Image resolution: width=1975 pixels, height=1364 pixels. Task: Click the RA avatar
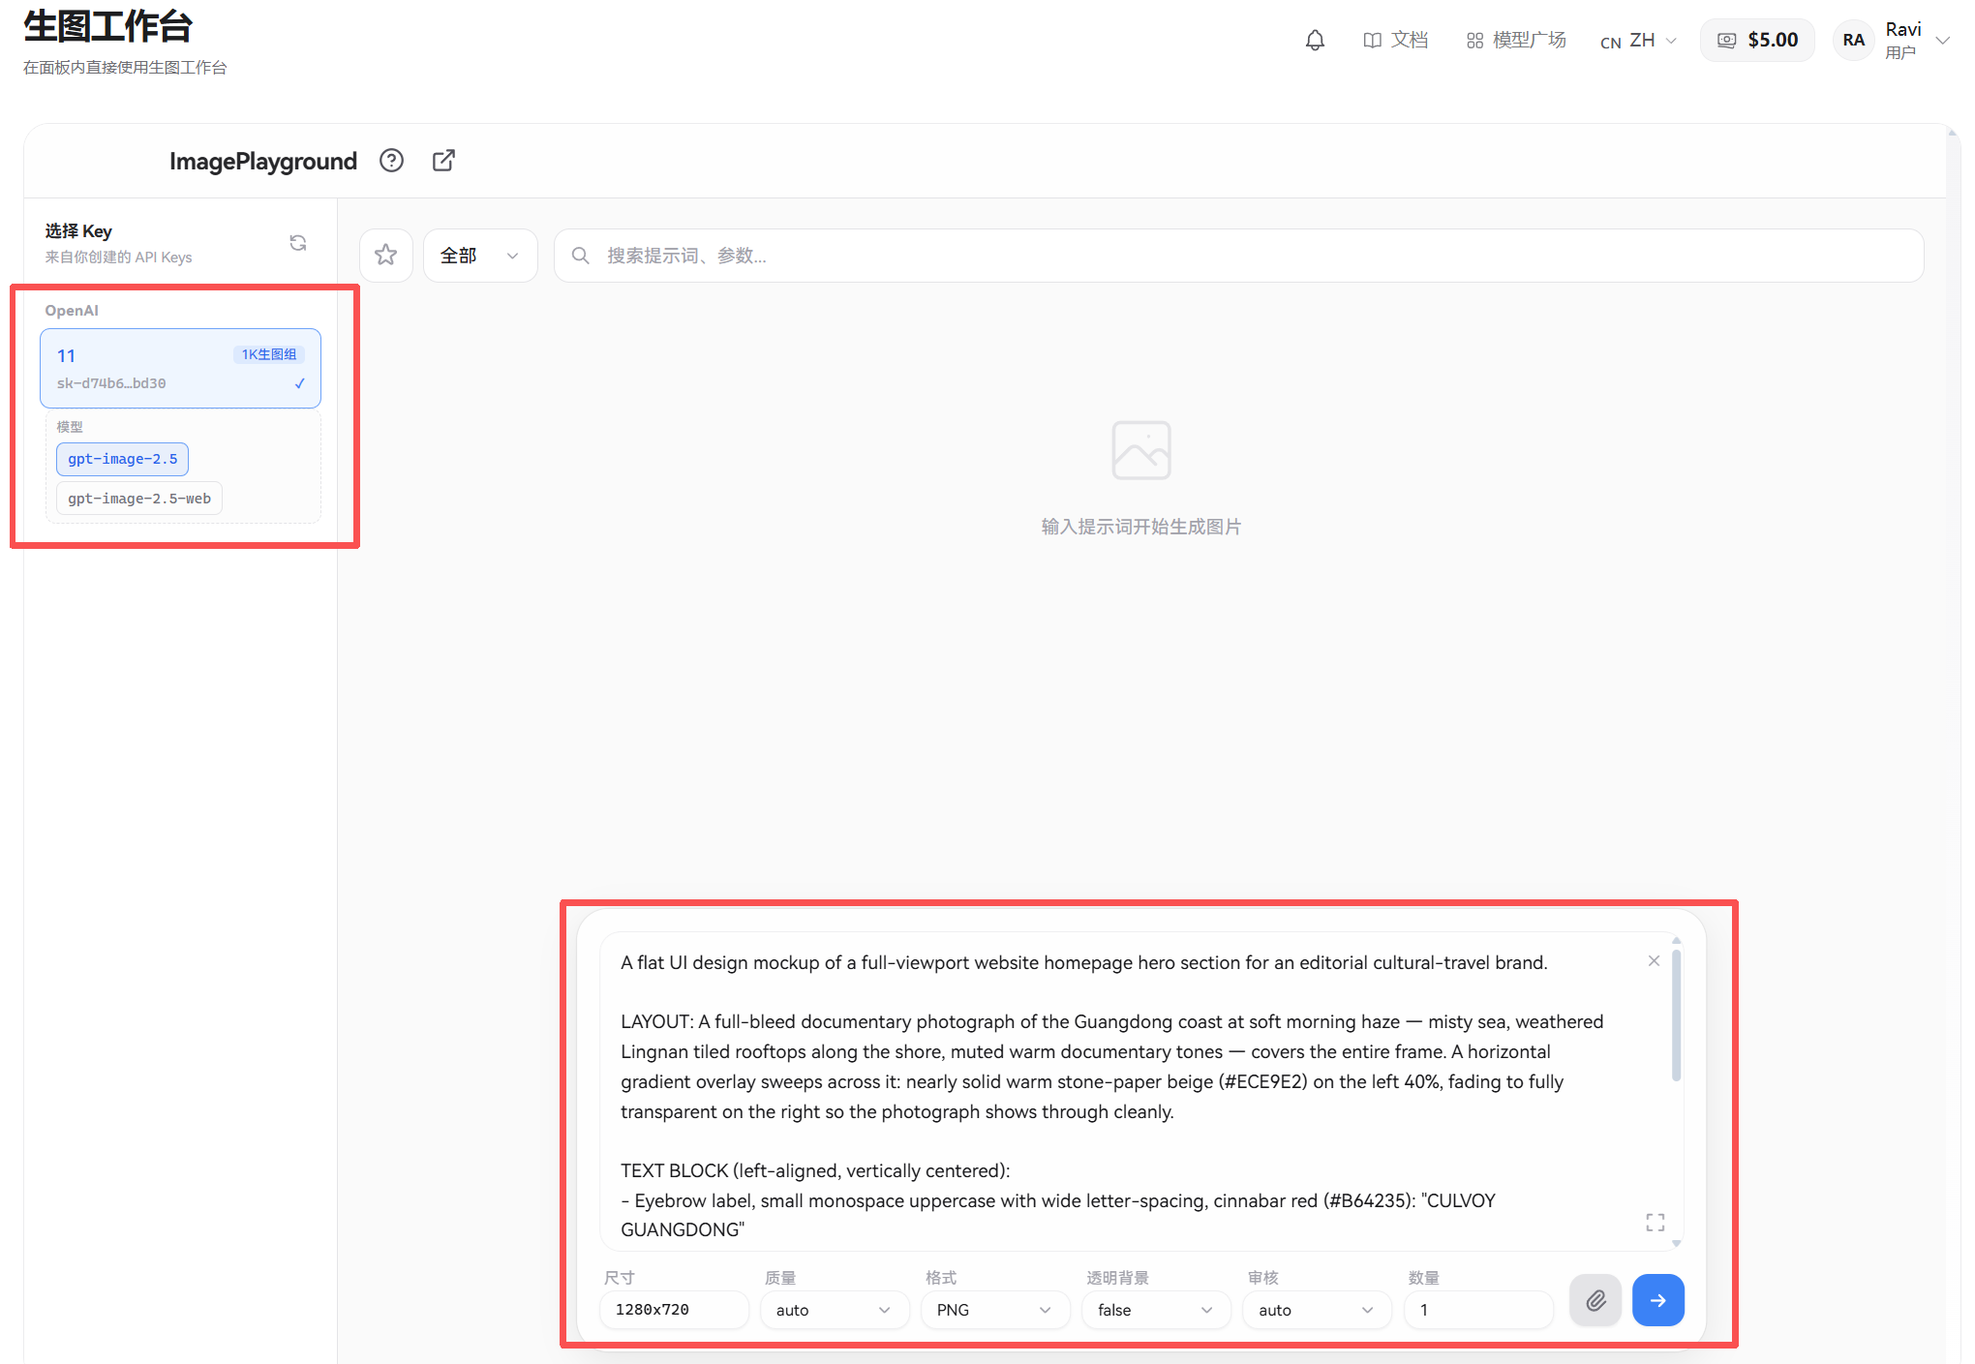[1853, 40]
